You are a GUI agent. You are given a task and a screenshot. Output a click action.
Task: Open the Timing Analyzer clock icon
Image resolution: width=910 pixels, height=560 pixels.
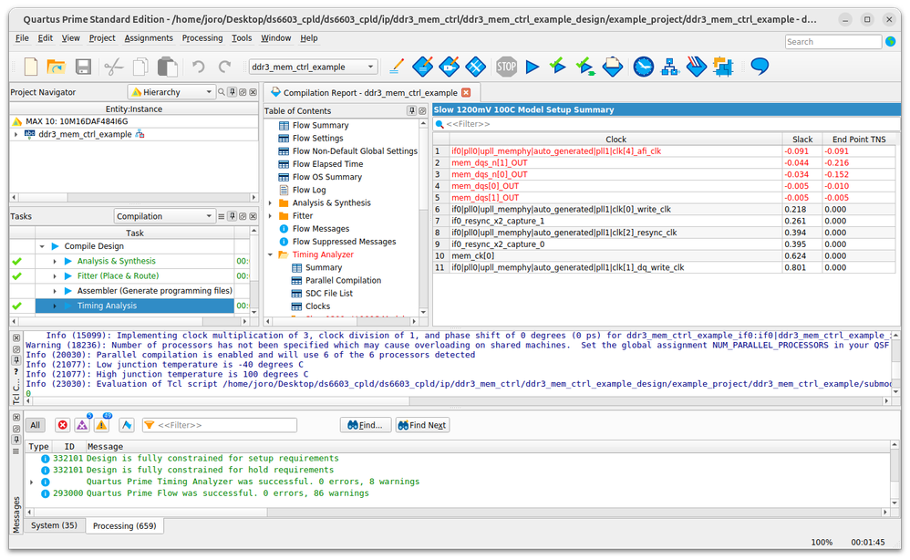[x=644, y=67]
